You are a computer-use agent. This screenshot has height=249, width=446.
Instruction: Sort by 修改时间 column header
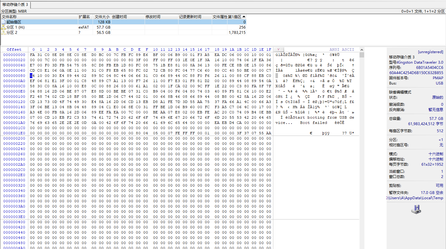[x=153, y=17]
